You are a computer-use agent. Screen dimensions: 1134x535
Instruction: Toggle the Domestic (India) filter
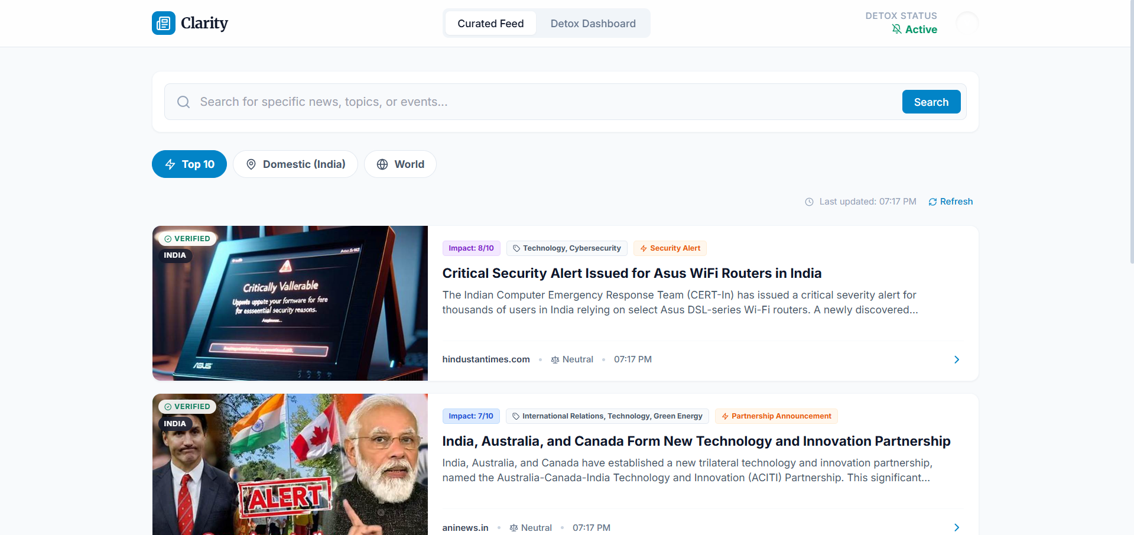tap(295, 164)
